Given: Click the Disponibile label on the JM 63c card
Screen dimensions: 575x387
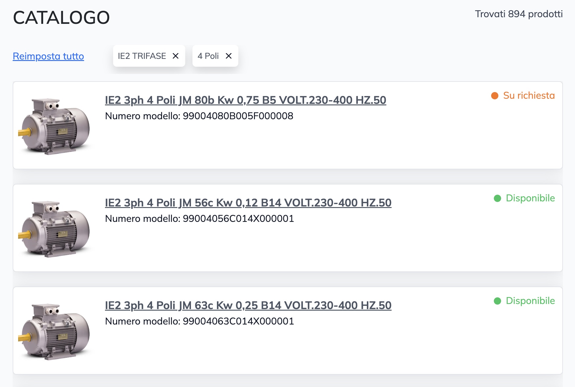Looking at the screenshot, I should [x=530, y=301].
